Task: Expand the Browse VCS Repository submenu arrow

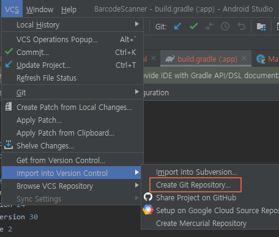Action: click(x=137, y=185)
